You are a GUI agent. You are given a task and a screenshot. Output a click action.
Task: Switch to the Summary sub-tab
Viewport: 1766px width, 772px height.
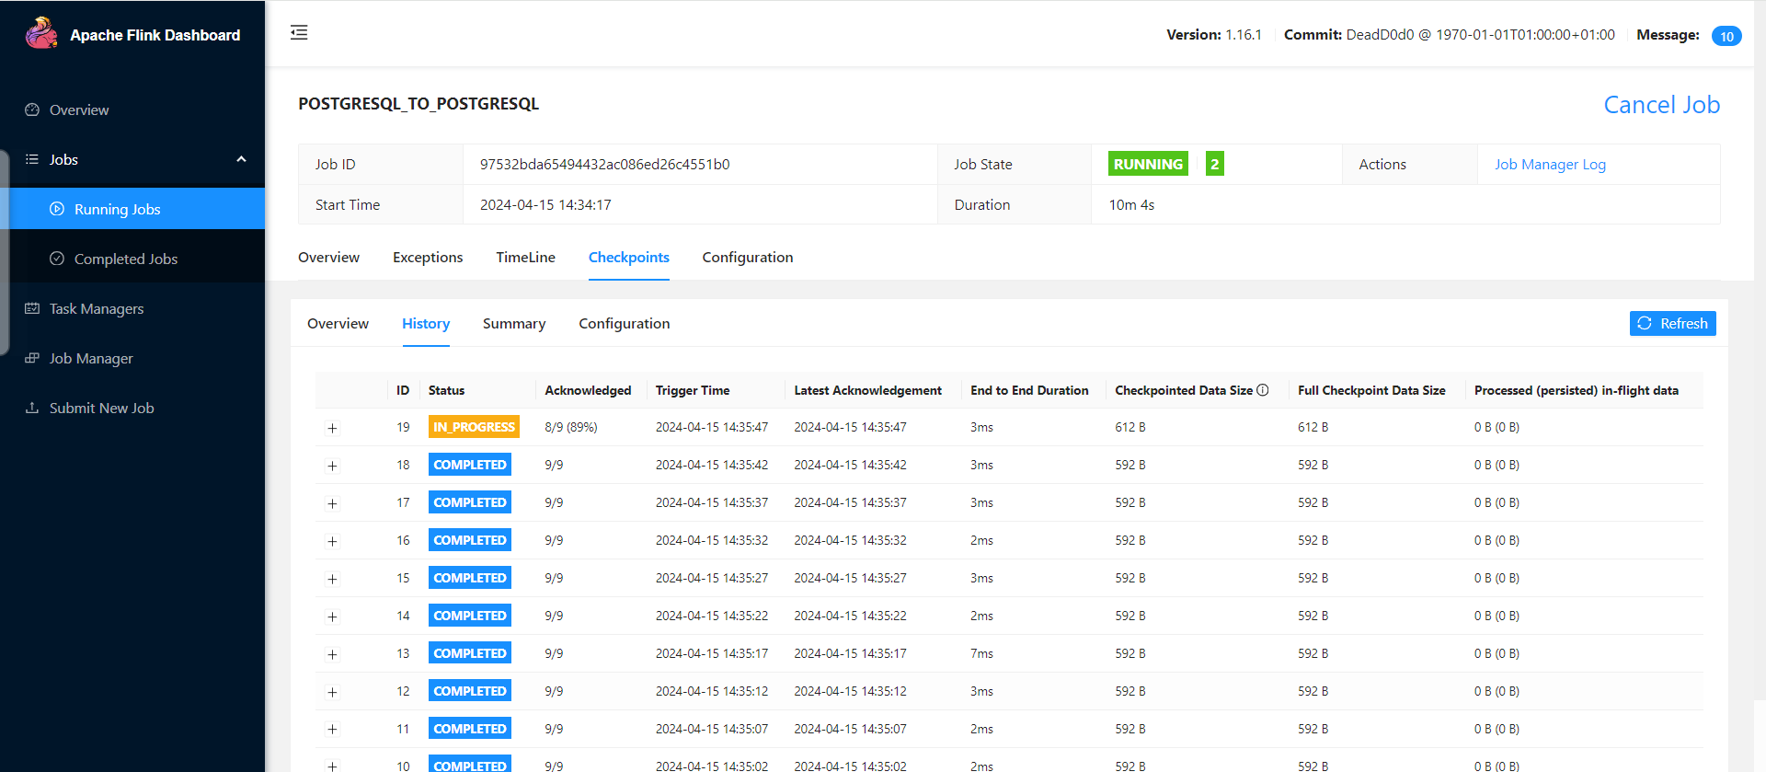pyautogui.click(x=514, y=324)
